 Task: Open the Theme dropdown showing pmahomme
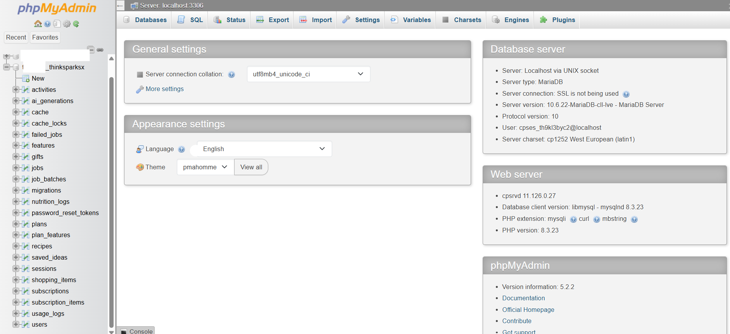coord(205,167)
